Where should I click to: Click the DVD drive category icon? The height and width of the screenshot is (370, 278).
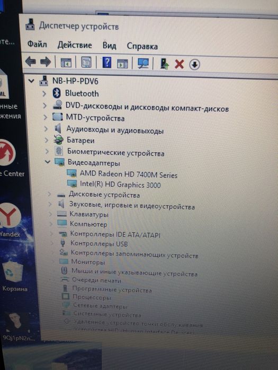pos(57,105)
